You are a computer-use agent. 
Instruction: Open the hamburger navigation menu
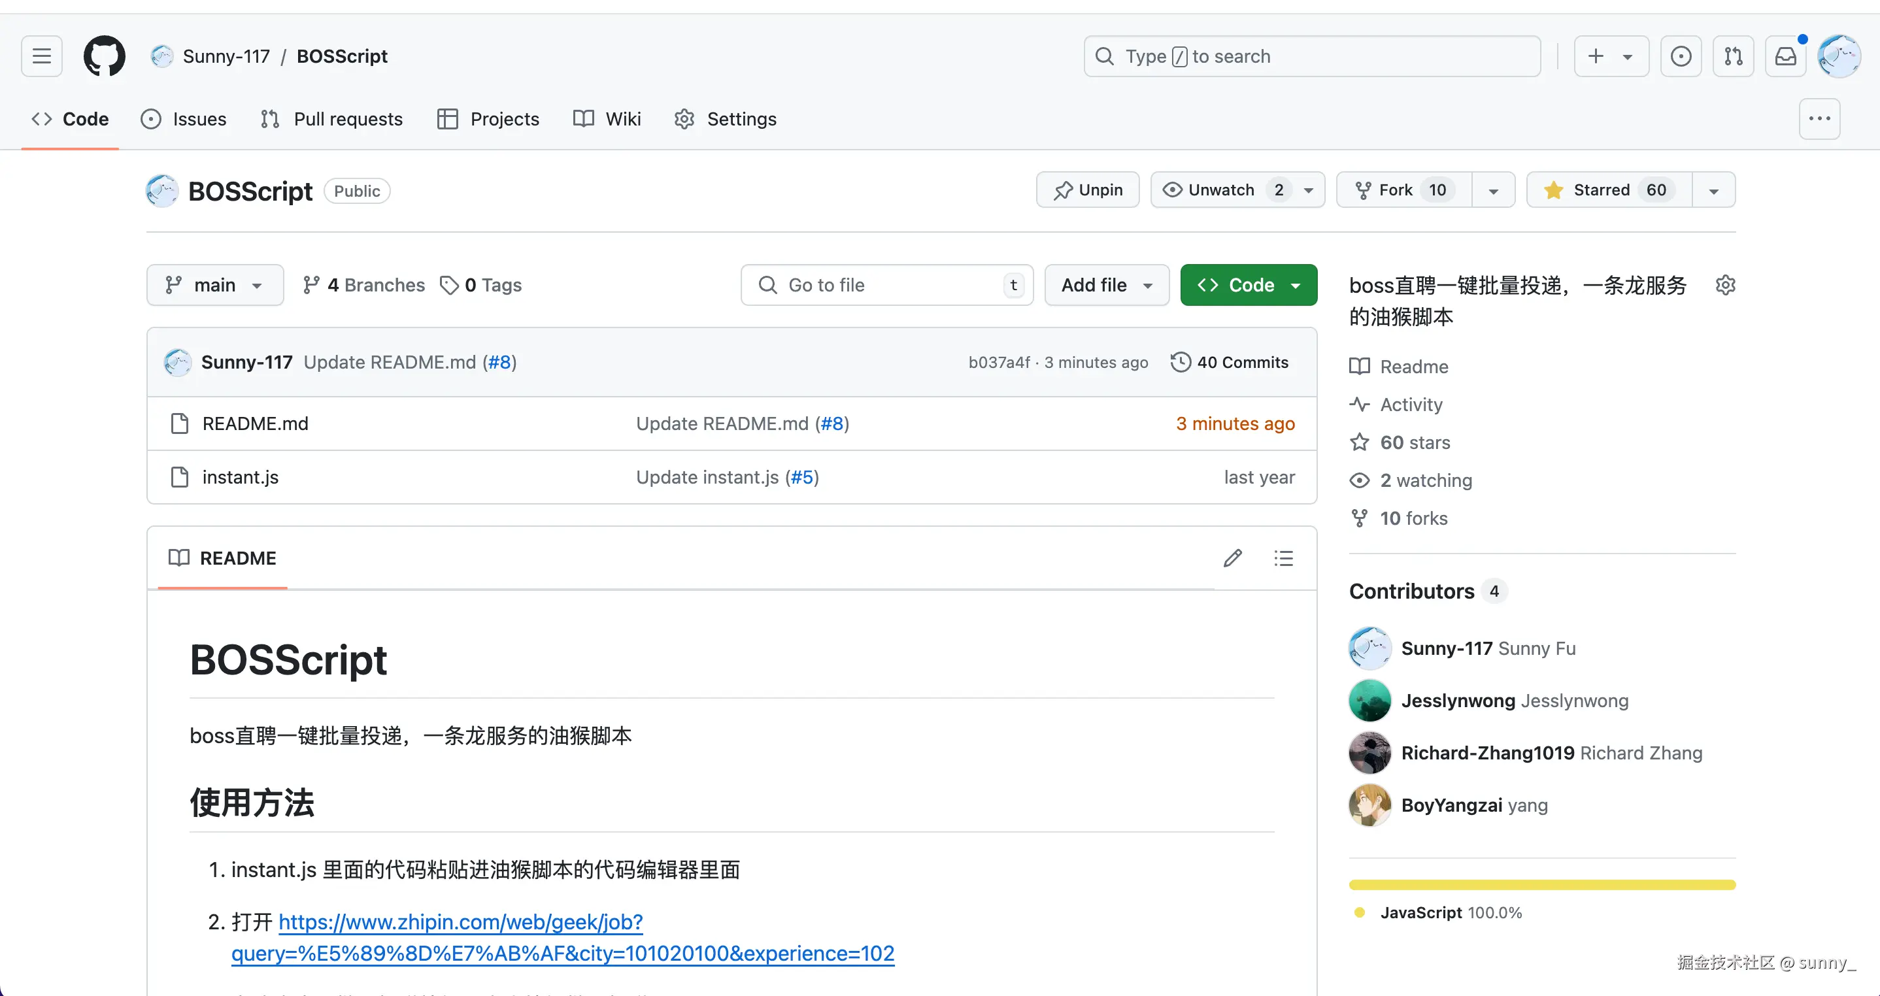[x=42, y=56]
